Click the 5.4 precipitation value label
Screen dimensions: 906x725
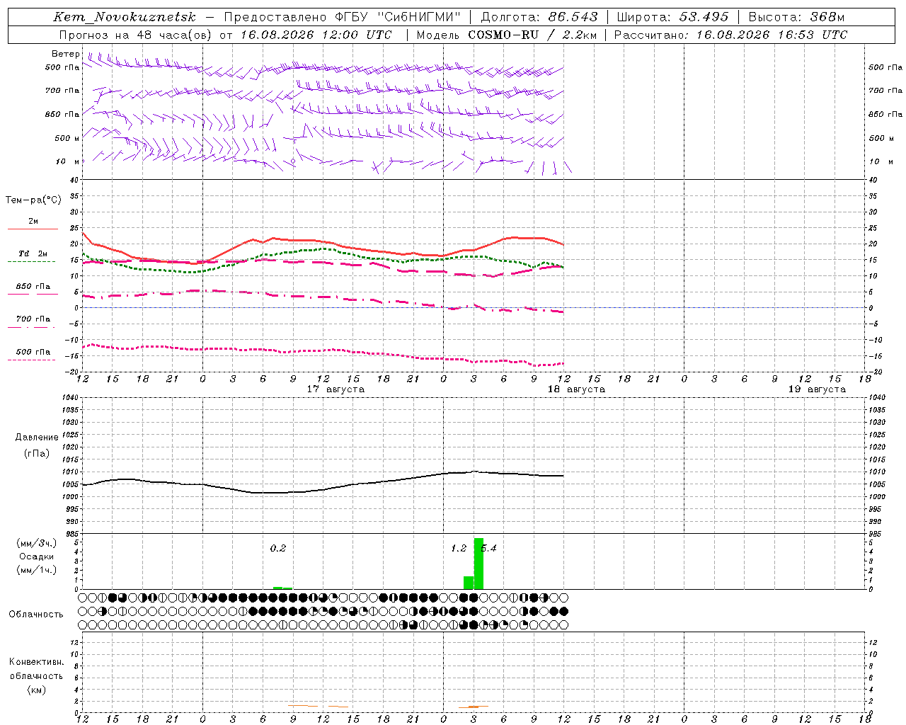pyautogui.click(x=488, y=548)
